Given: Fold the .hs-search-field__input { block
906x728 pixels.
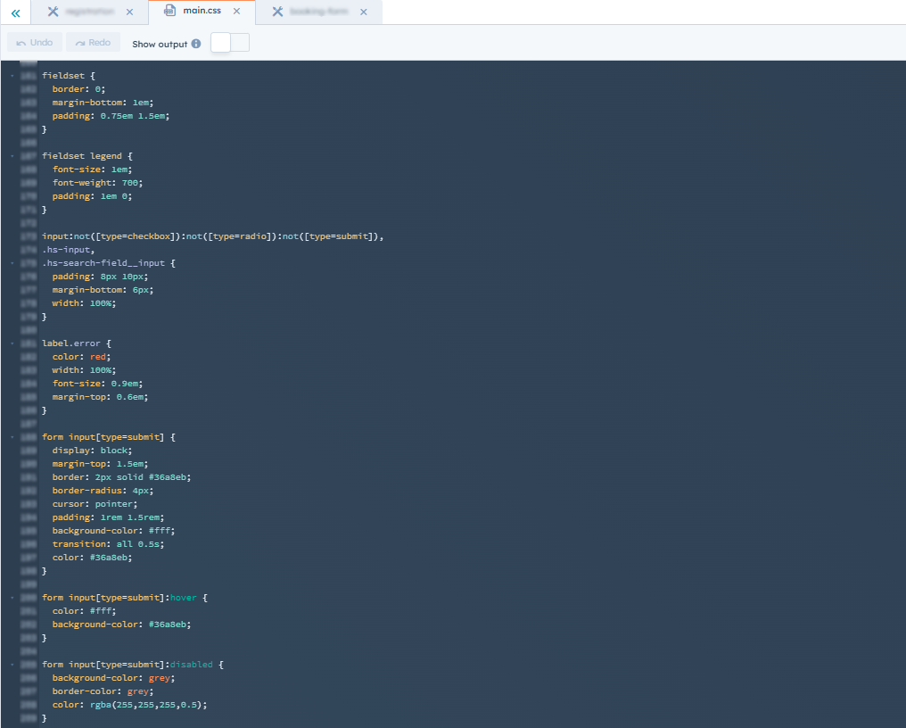Looking at the screenshot, I should (x=12, y=263).
